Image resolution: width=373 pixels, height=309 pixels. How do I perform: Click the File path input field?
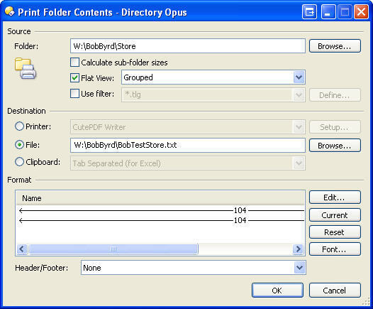click(188, 145)
